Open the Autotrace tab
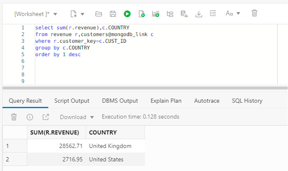 (207, 101)
